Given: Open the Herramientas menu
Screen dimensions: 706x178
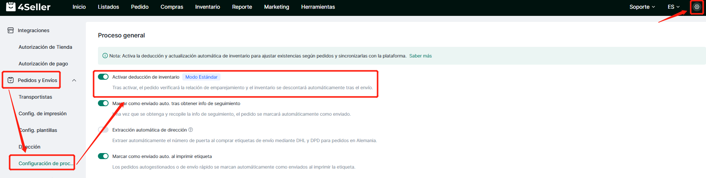Looking at the screenshot, I should pyautogui.click(x=318, y=7).
